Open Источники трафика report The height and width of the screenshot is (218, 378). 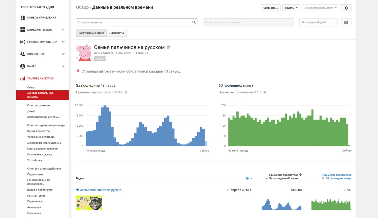40,155
